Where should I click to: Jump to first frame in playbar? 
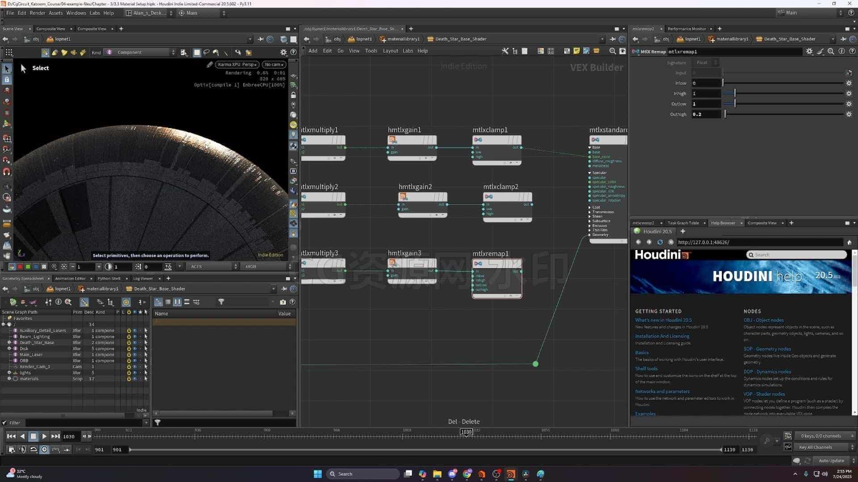point(11,436)
